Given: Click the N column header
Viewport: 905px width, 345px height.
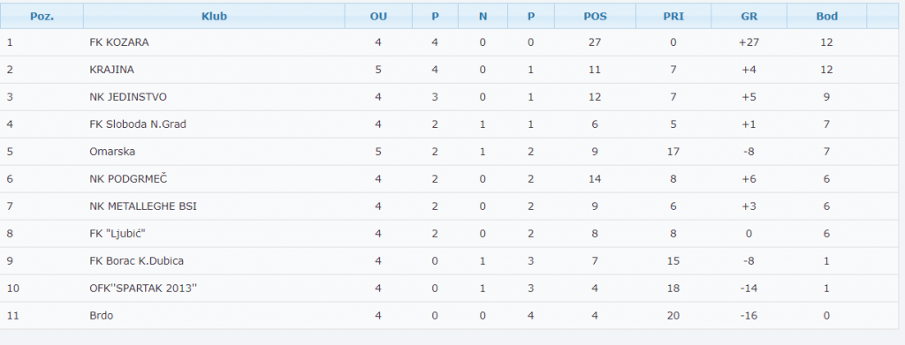Looking at the screenshot, I should point(483,16).
